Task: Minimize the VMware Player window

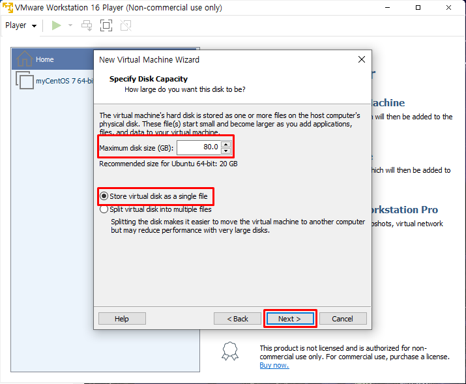Action: point(387,7)
